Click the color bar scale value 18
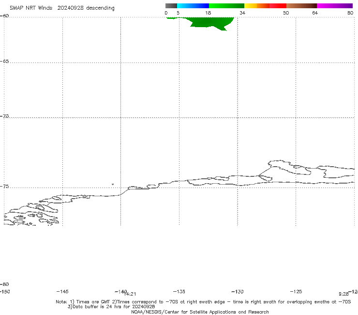 [x=208, y=13]
